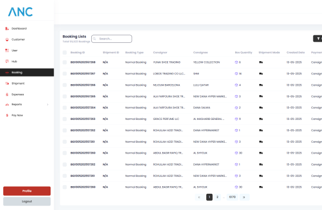This screenshot has width=322, height=210.
Task: Open booking ID ending 557266
Action: [83, 85]
